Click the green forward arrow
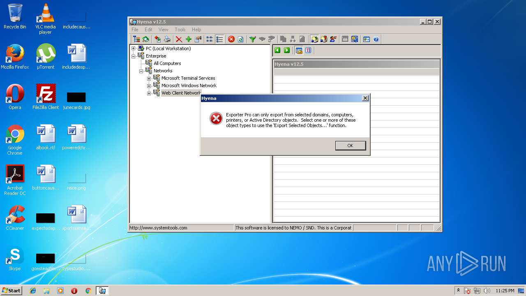The height and width of the screenshot is (296, 526). (x=287, y=50)
